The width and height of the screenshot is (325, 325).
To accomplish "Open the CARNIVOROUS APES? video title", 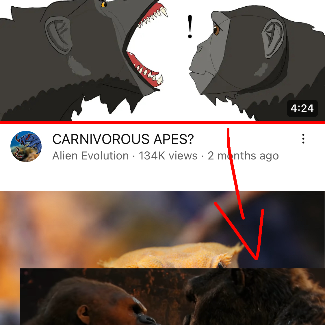I will click(x=123, y=139).
